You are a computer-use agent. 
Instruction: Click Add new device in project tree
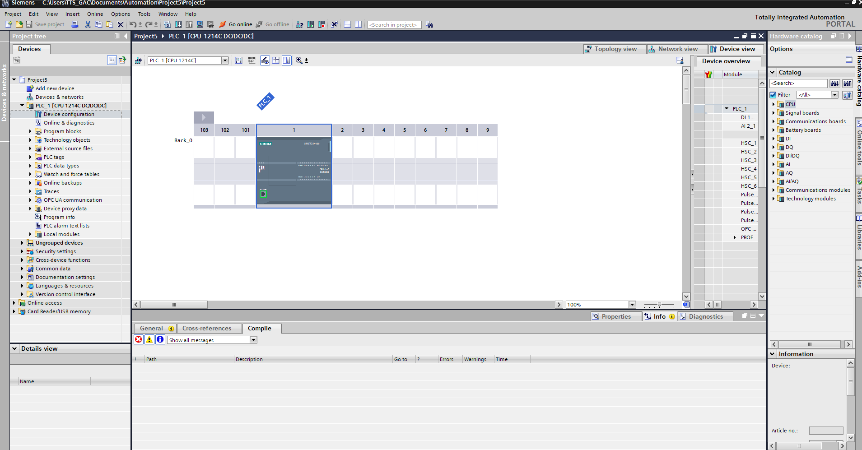click(55, 88)
